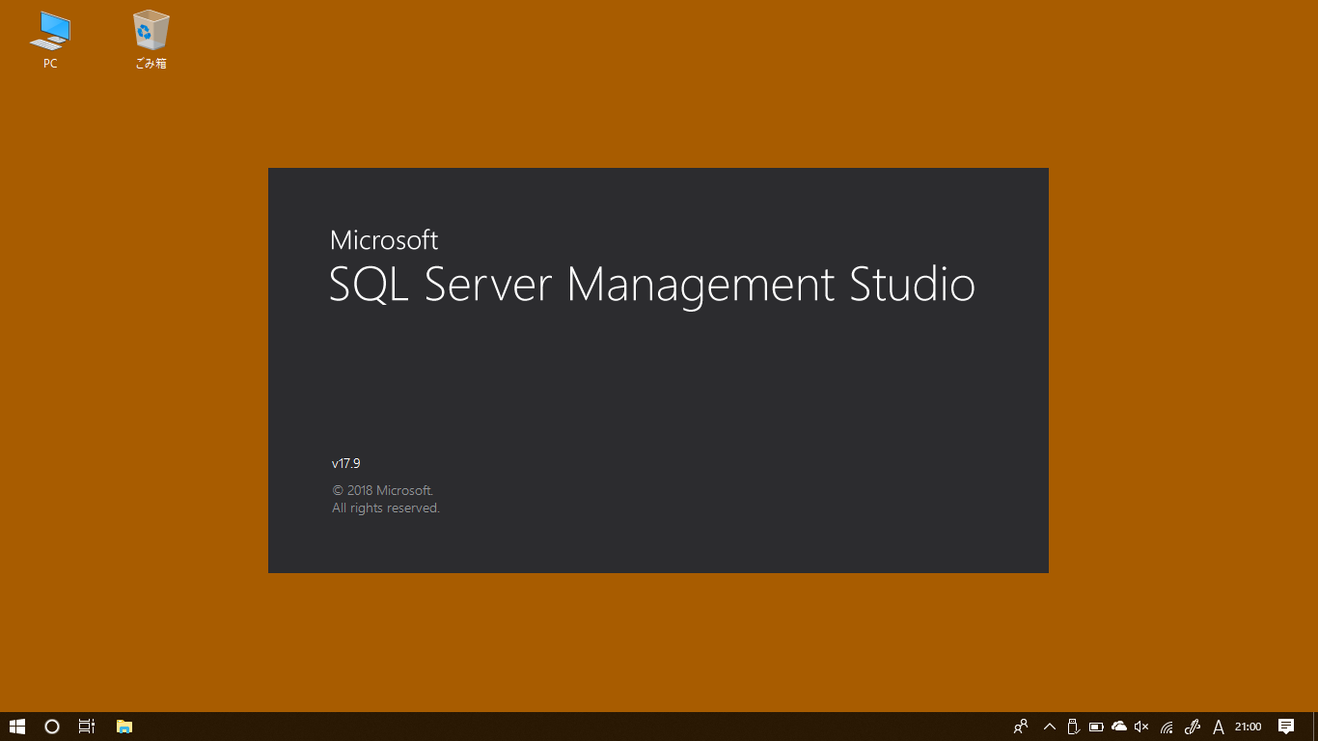This screenshot has width=1318, height=741.
Task: Expand hidden system tray icons chevron
Action: tap(1050, 727)
